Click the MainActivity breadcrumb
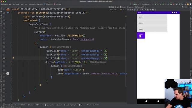 pos(48,4)
